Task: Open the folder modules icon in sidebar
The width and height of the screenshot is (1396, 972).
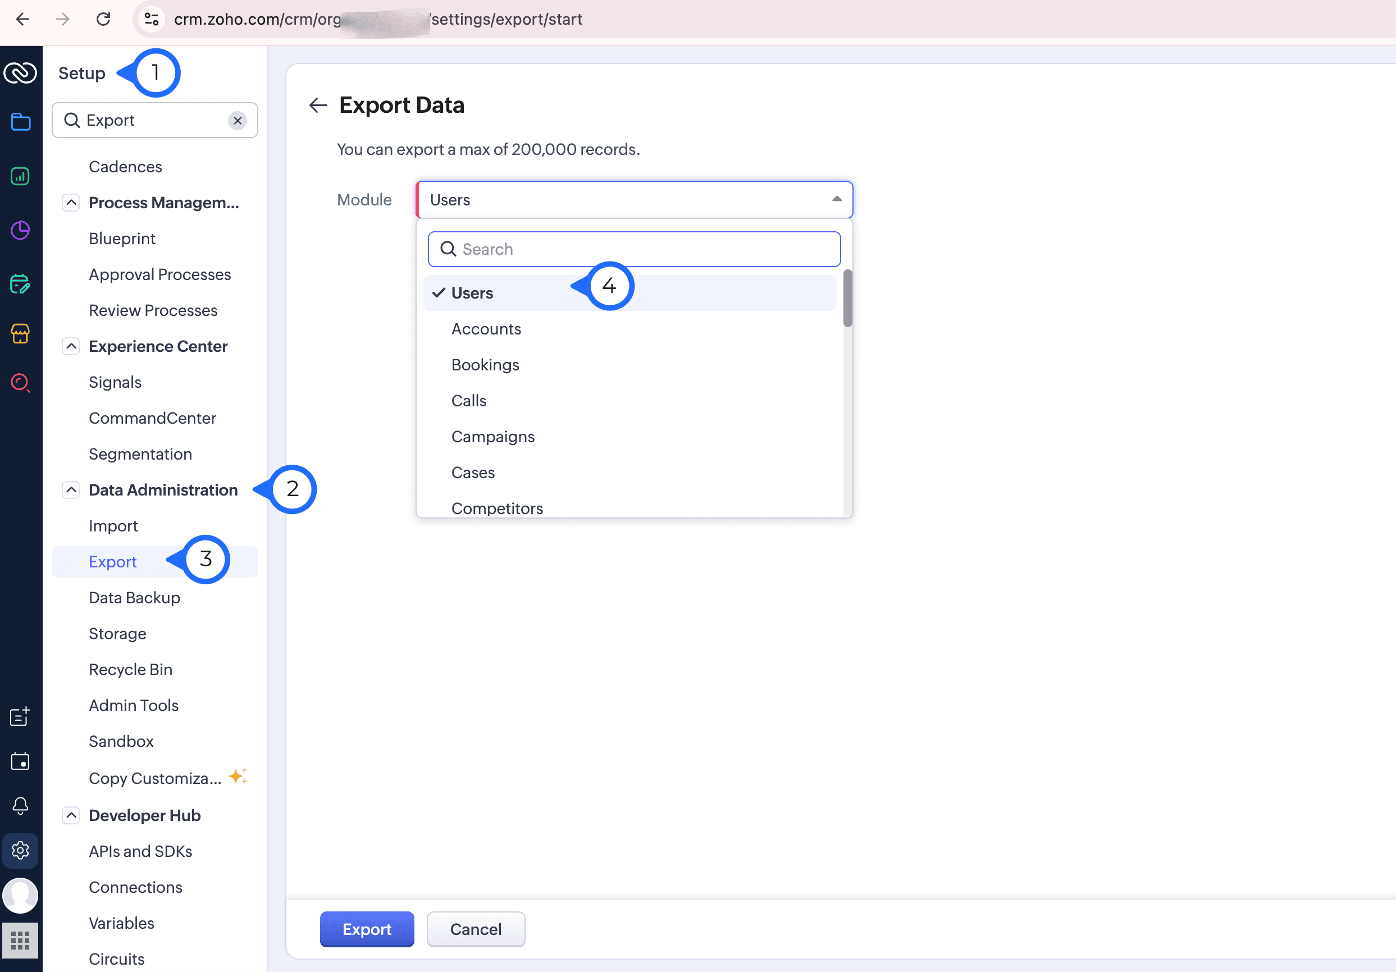Action: coord(20,121)
